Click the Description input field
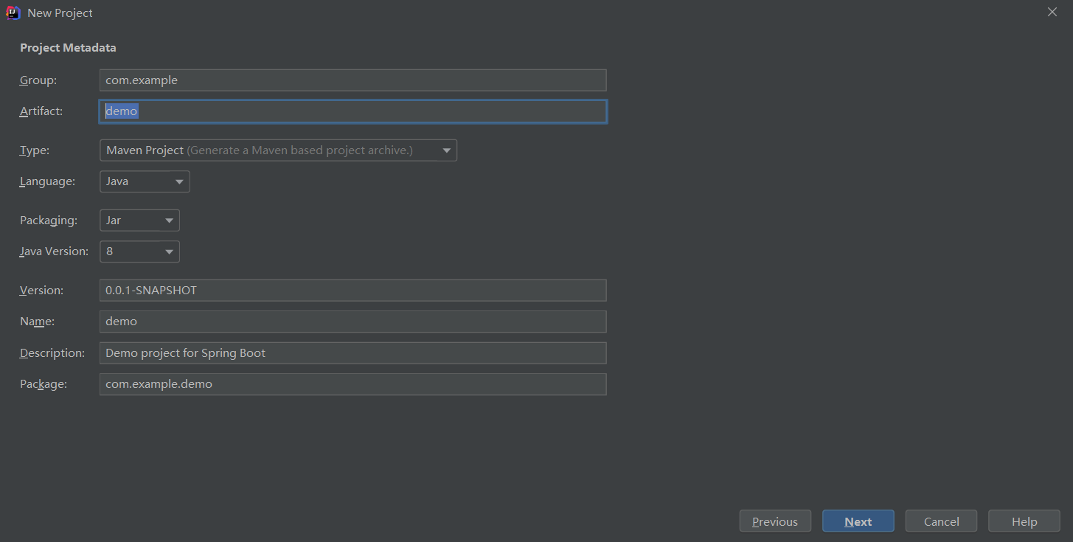This screenshot has height=542, width=1073. pyautogui.click(x=353, y=353)
